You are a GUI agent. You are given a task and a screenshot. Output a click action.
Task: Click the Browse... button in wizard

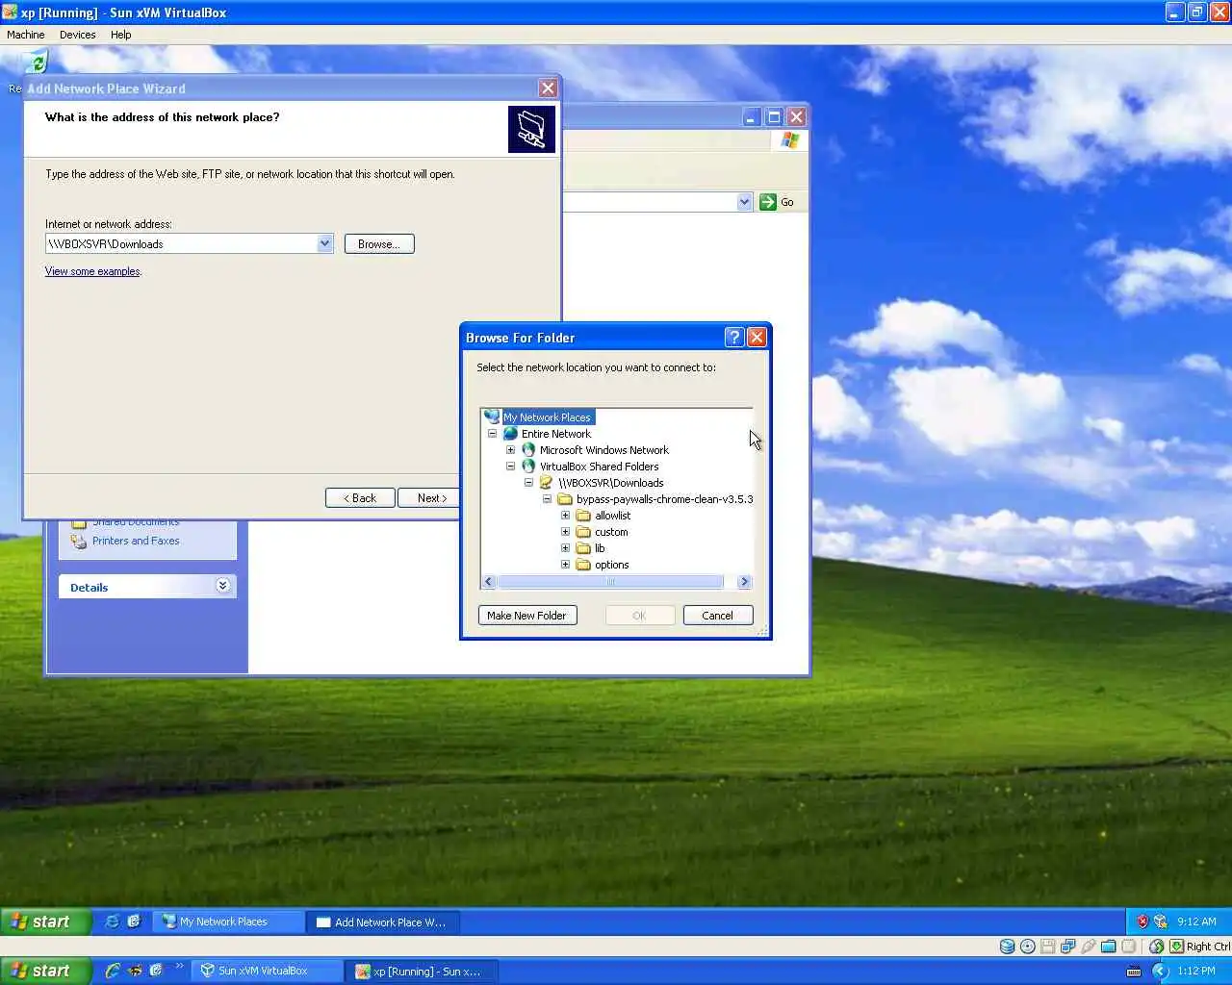[x=379, y=244]
